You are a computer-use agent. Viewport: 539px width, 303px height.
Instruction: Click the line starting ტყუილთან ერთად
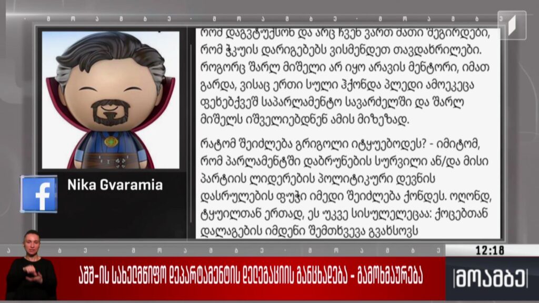tap(344, 214)
